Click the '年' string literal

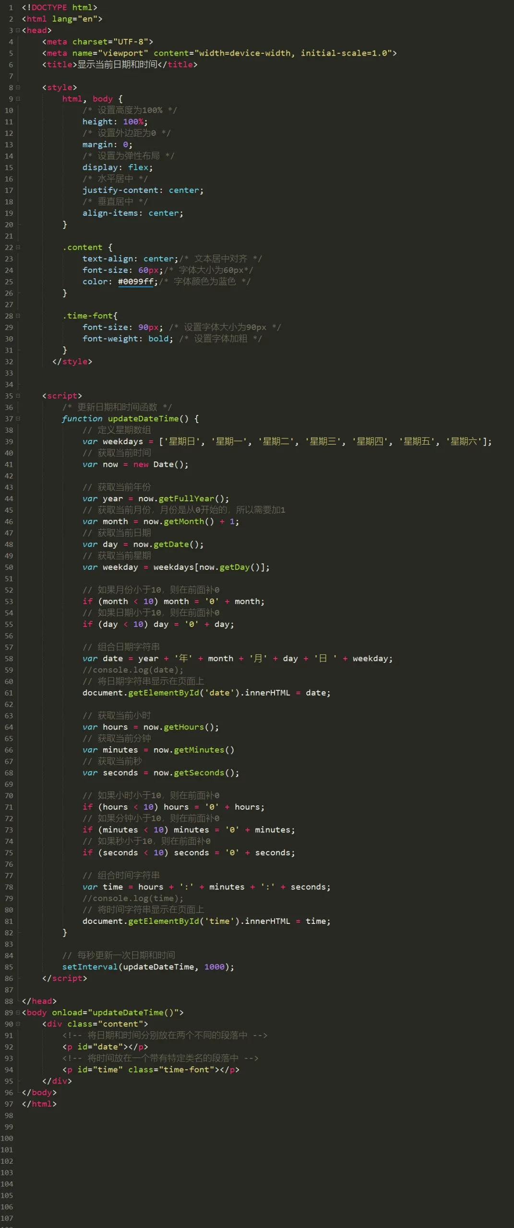tap(183, 659)
